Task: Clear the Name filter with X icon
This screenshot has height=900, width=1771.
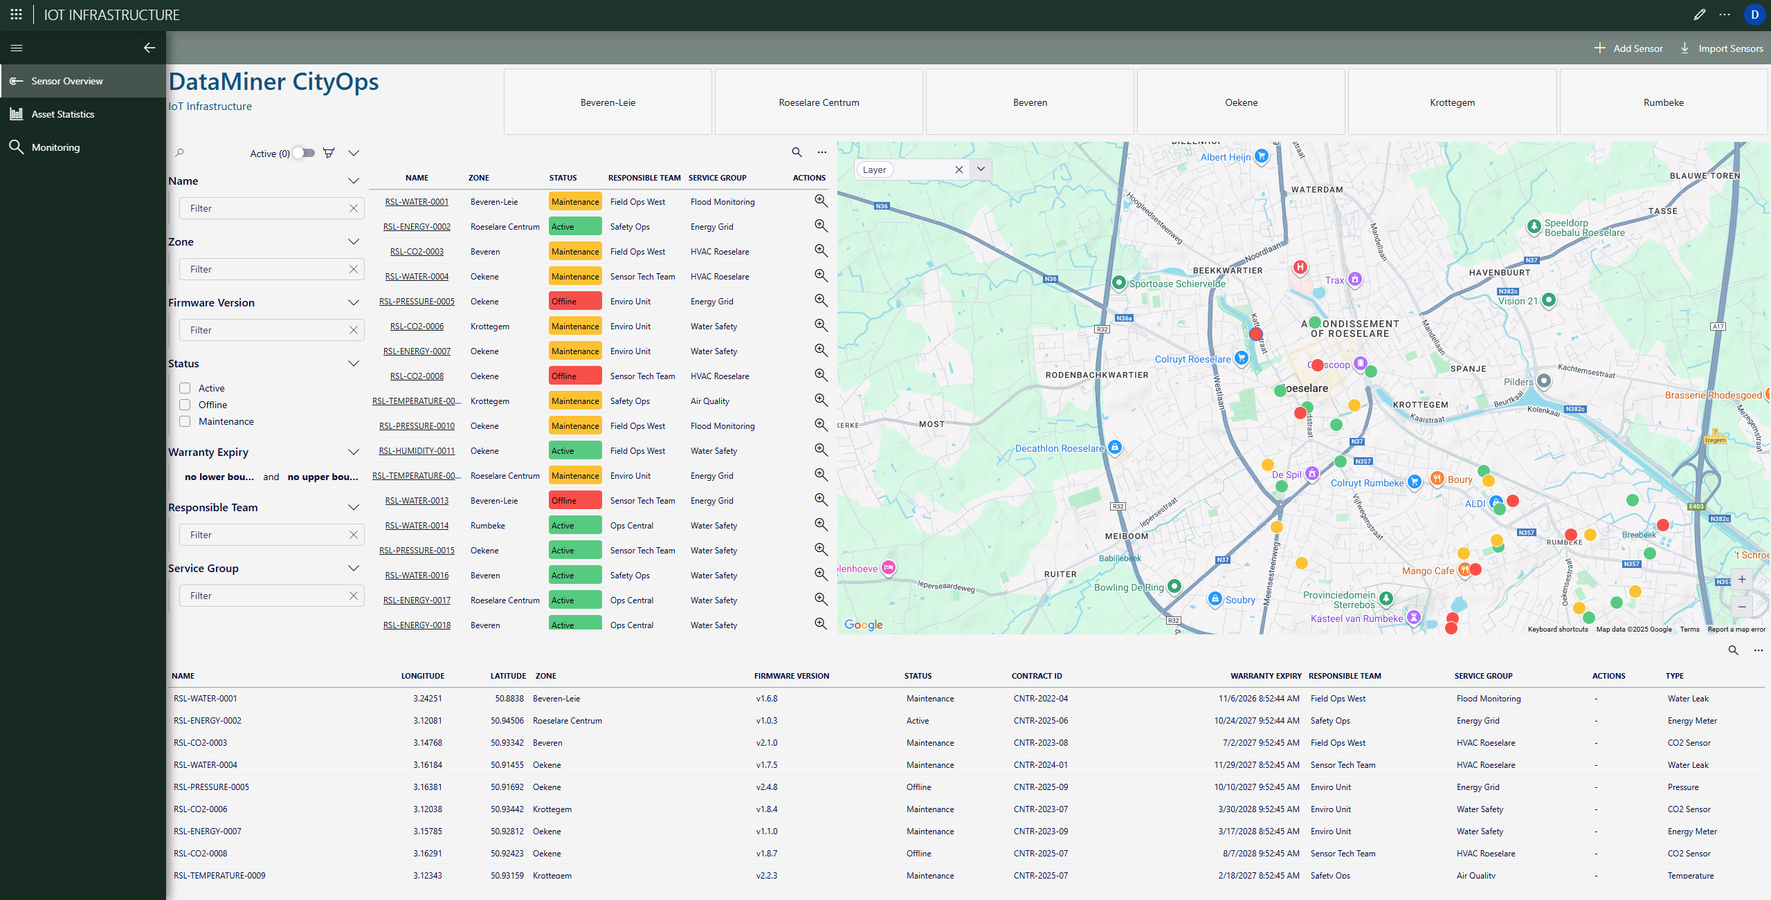Action: 353,208
